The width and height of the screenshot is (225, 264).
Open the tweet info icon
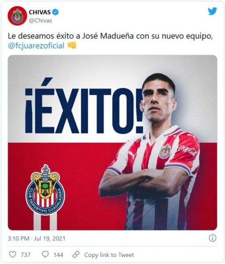point(212,238)
